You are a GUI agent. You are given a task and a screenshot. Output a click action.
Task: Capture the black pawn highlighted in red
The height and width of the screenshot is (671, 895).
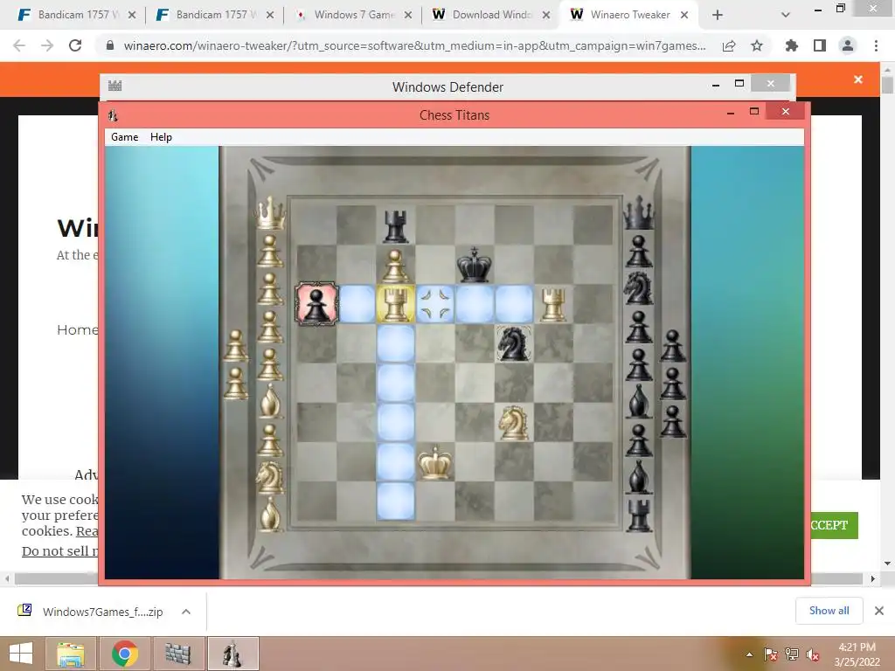[316, 304]
